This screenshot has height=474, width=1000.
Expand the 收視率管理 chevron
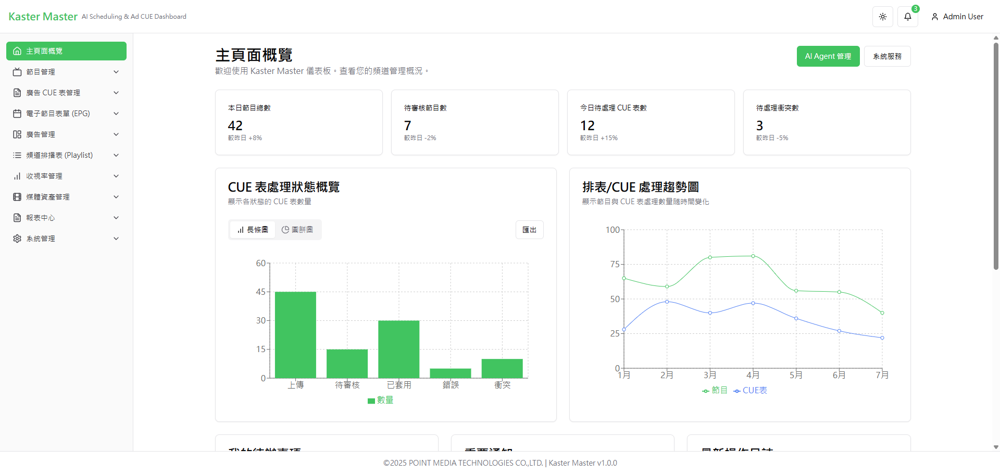point(116,176)
